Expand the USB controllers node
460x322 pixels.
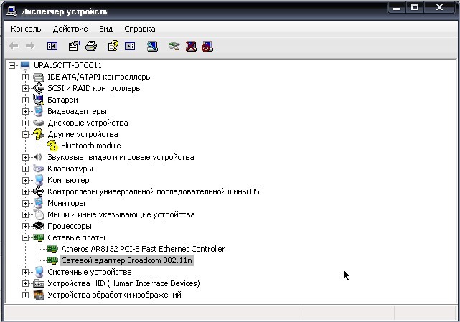pyautogui.click(x=25, y=191)
